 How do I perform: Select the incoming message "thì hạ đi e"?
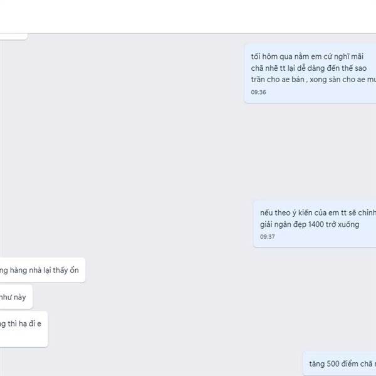(x=24, y=329)
